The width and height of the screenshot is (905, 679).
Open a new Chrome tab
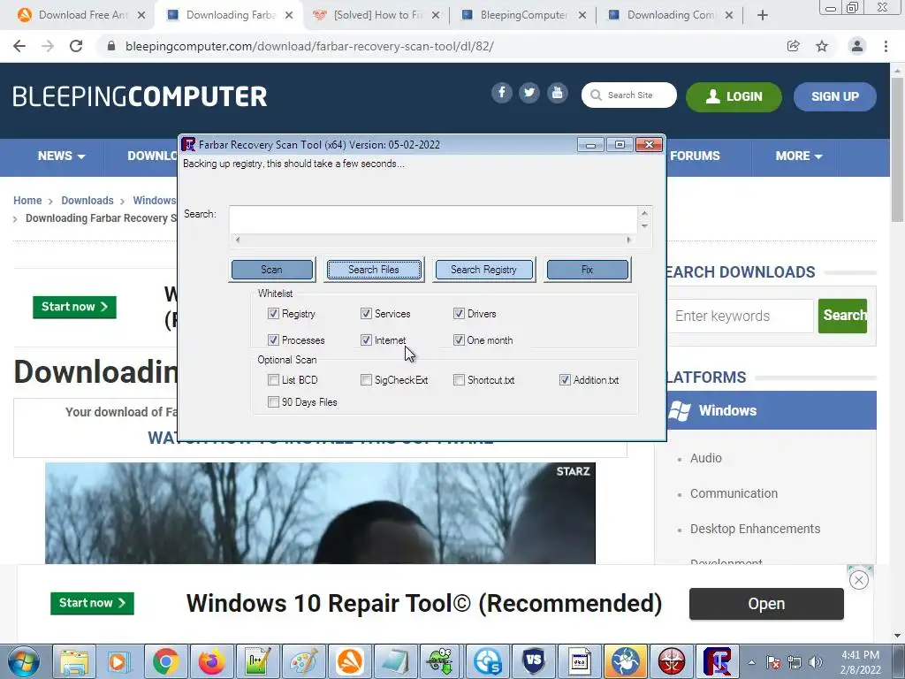coord(763,16)
